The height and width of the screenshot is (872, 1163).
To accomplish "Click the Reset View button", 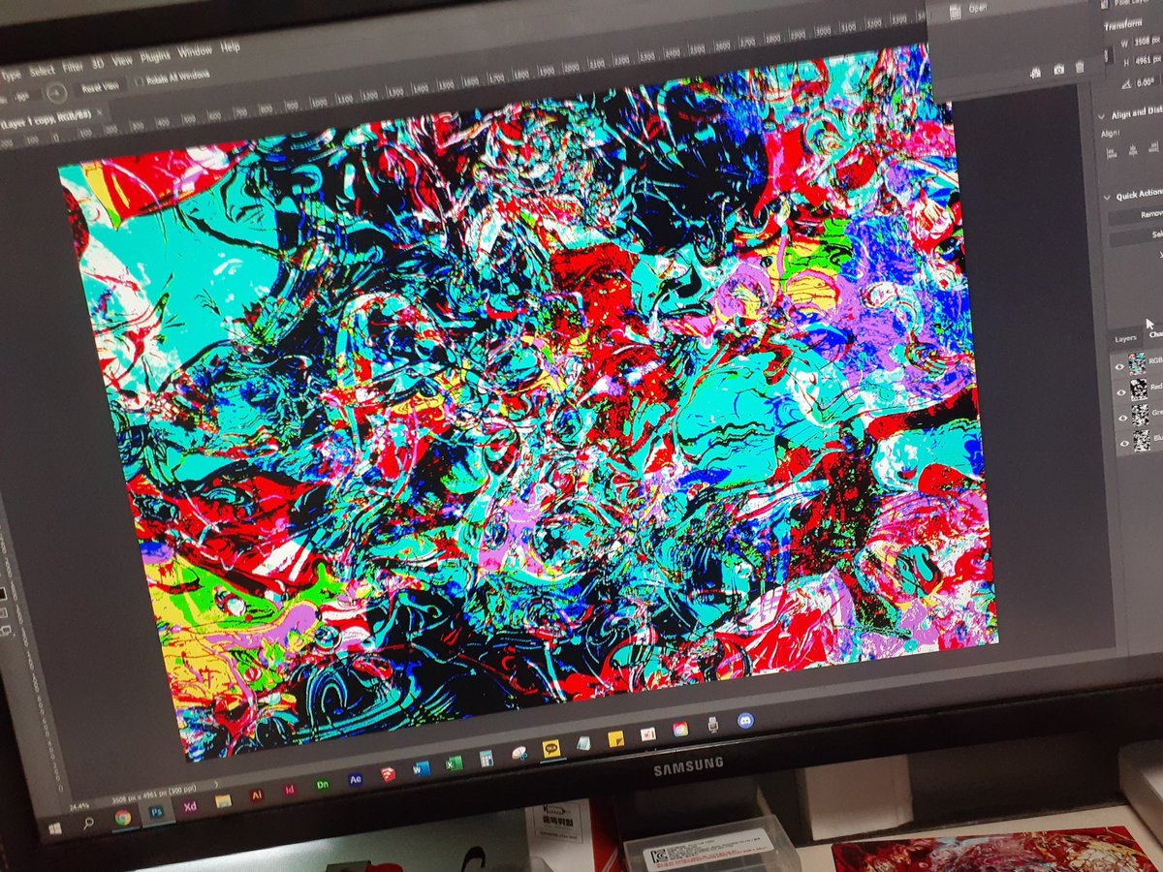I will [x=100, y=87].
